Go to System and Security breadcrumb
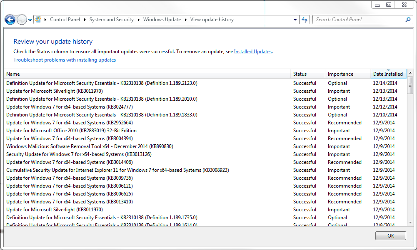 pyautogui.click(x=111, y=20)
